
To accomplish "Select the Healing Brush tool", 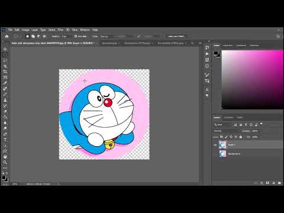I will click(5, 89).
